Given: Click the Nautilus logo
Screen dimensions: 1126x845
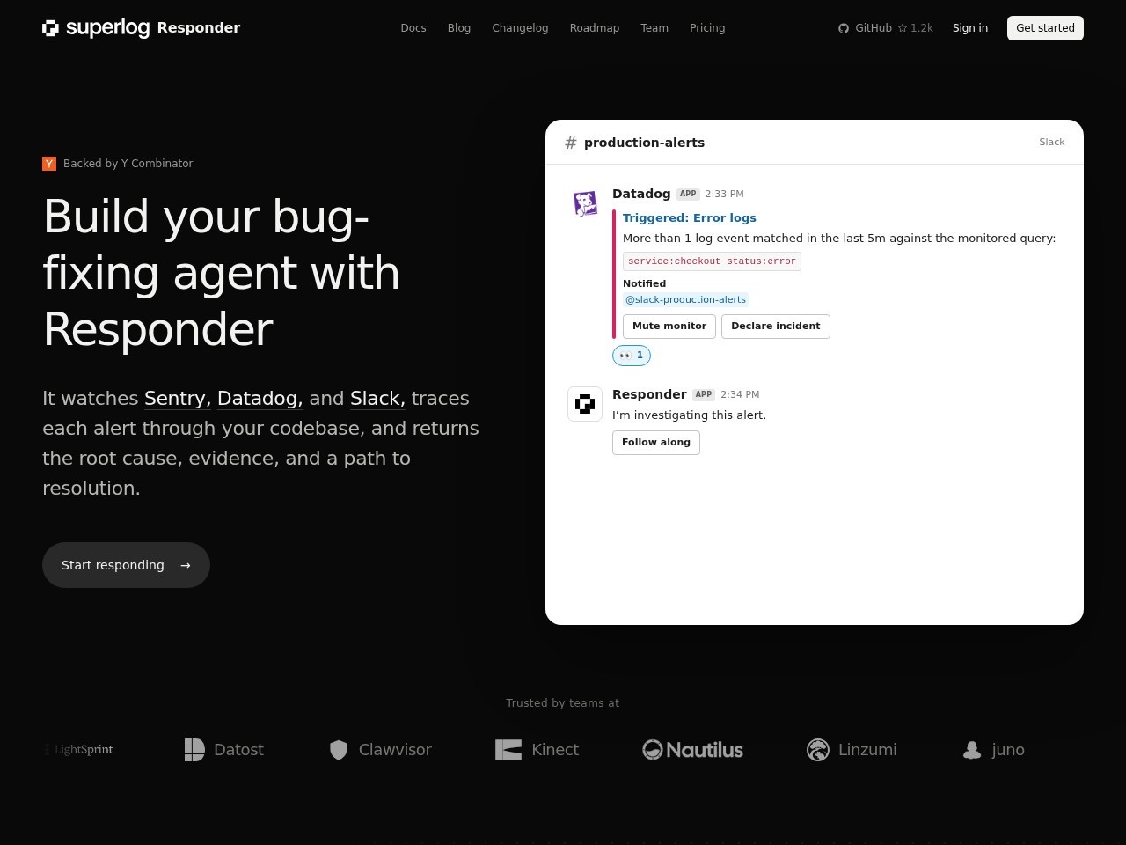Looking at the screenshot, I should tap(693, 750).
